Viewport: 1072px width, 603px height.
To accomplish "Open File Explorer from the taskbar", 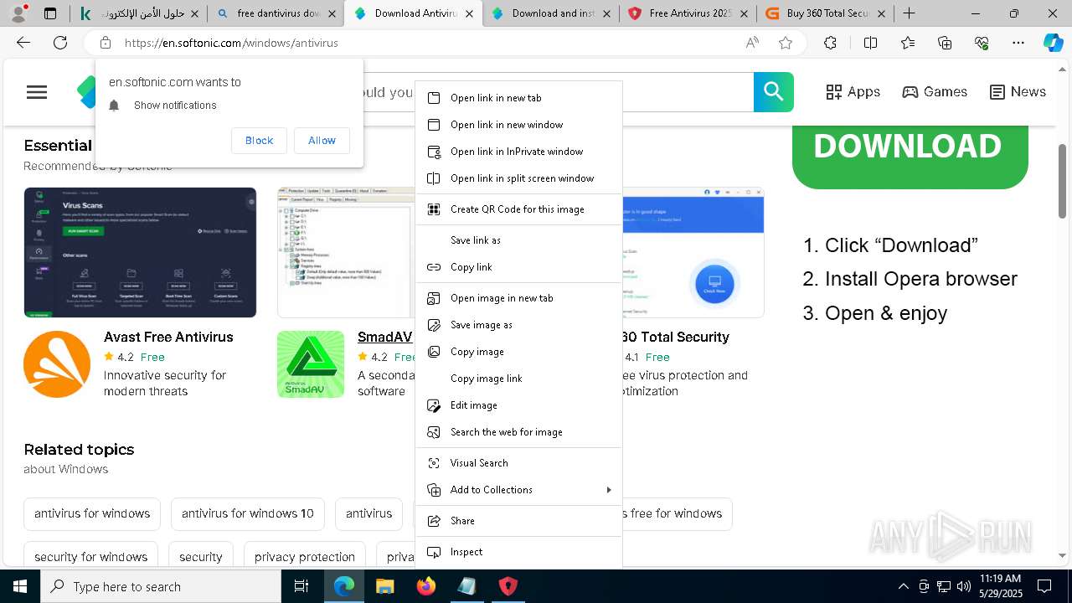I will pyautogui.click(x=384, y=586).
